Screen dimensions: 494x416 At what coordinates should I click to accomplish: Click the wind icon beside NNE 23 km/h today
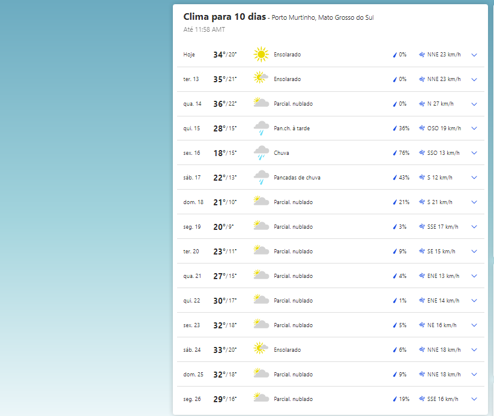coord(421,54)
